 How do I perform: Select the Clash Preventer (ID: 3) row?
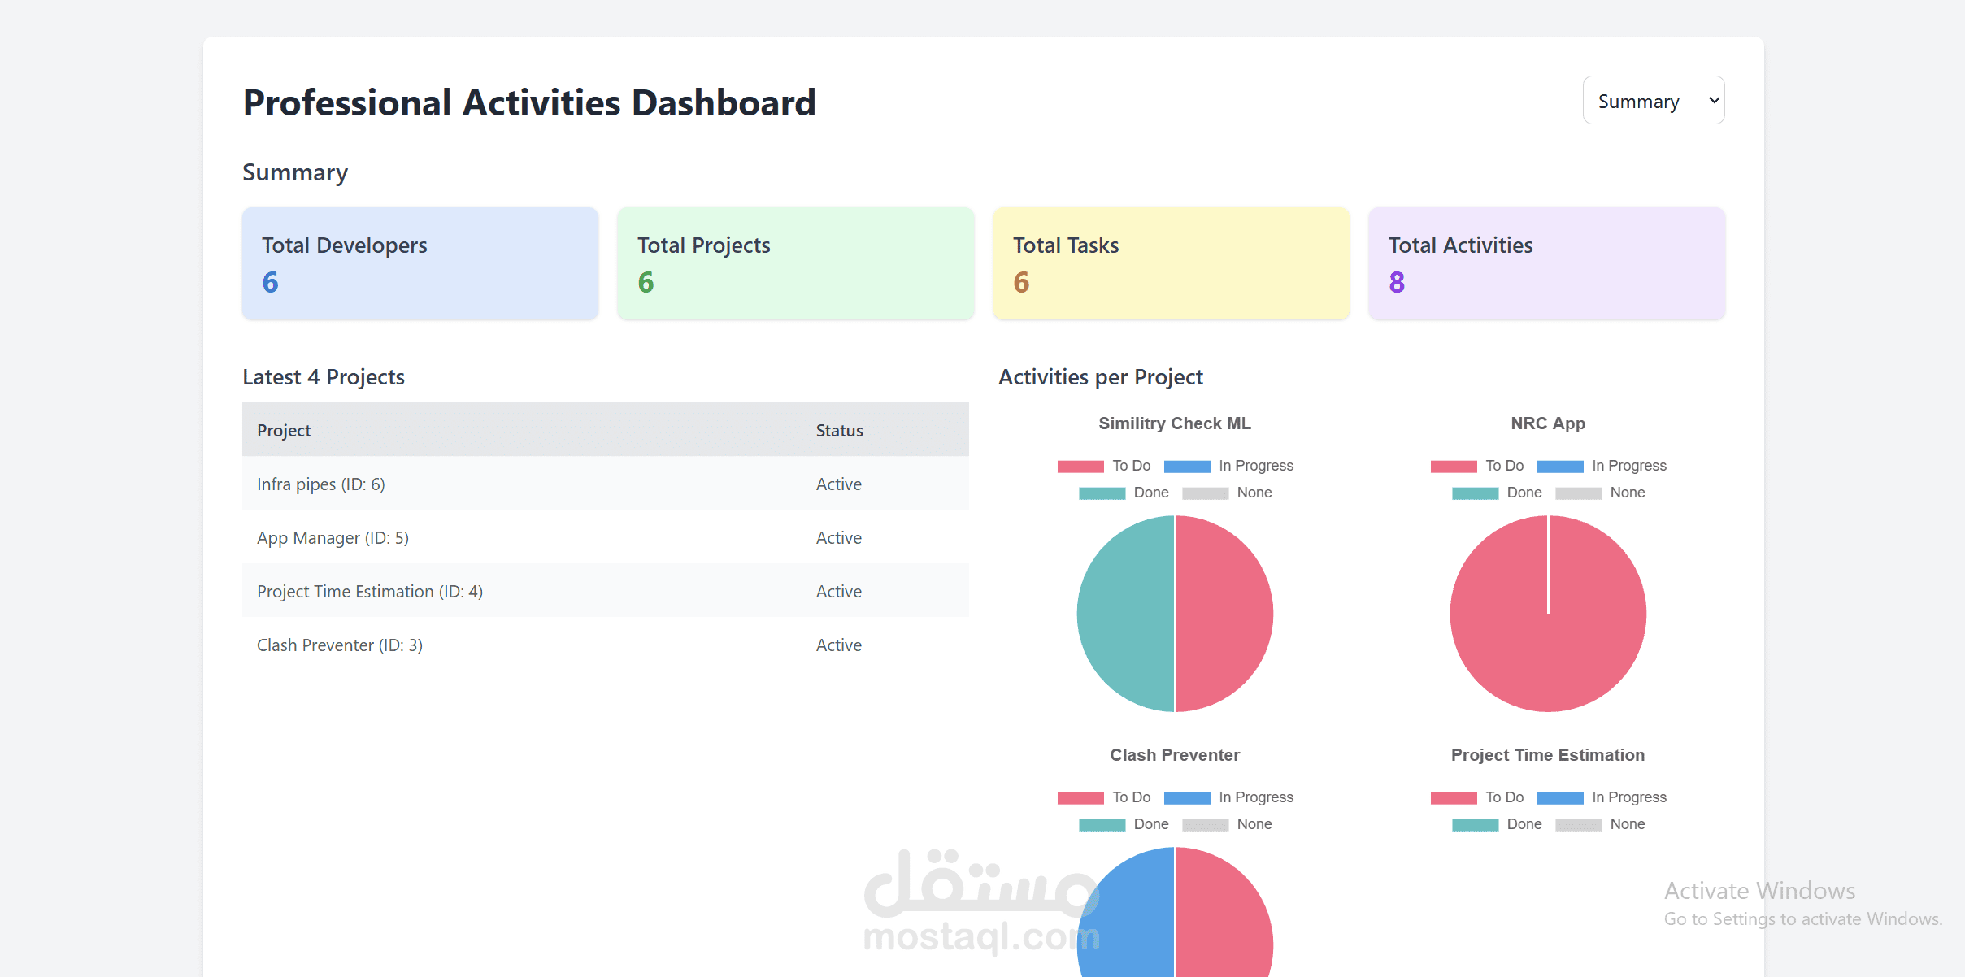tap(606, 645)
